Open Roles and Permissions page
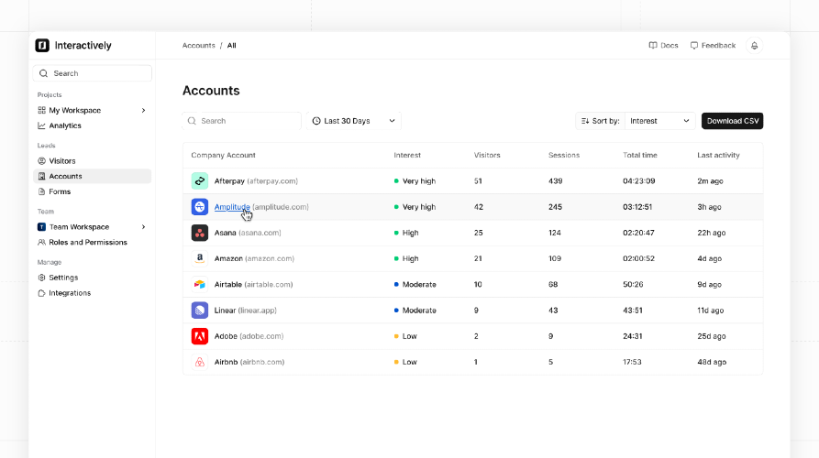This screenshot has width=819, height=458. point(88,243)
